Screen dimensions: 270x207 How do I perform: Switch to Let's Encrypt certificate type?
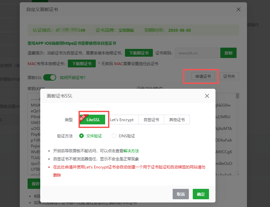coord(123,120)
